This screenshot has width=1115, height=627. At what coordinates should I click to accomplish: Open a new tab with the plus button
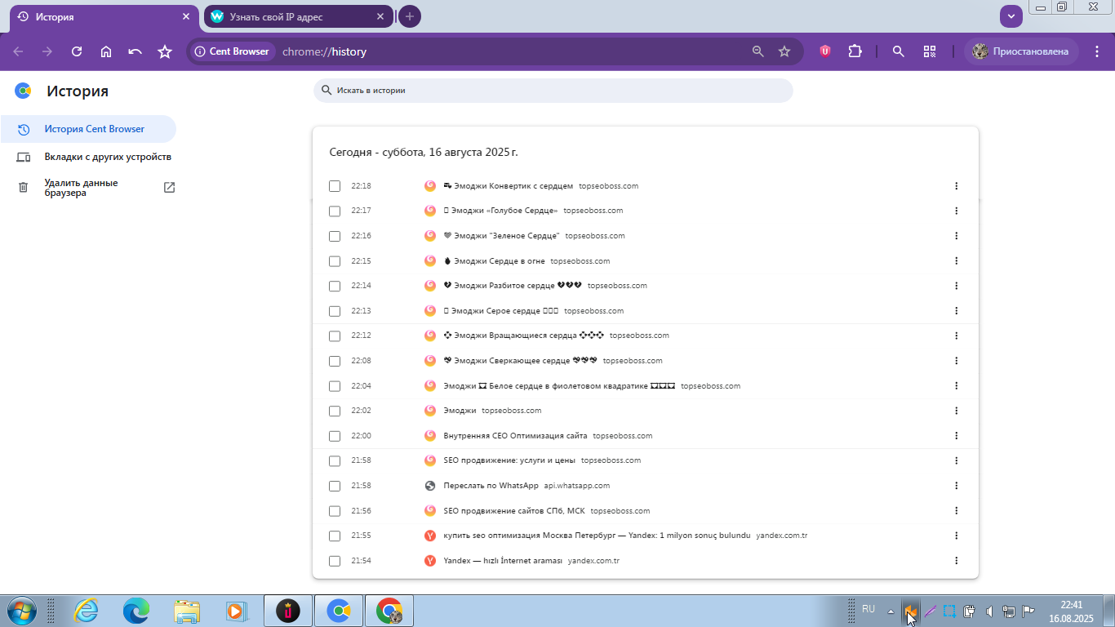[410, 16]
